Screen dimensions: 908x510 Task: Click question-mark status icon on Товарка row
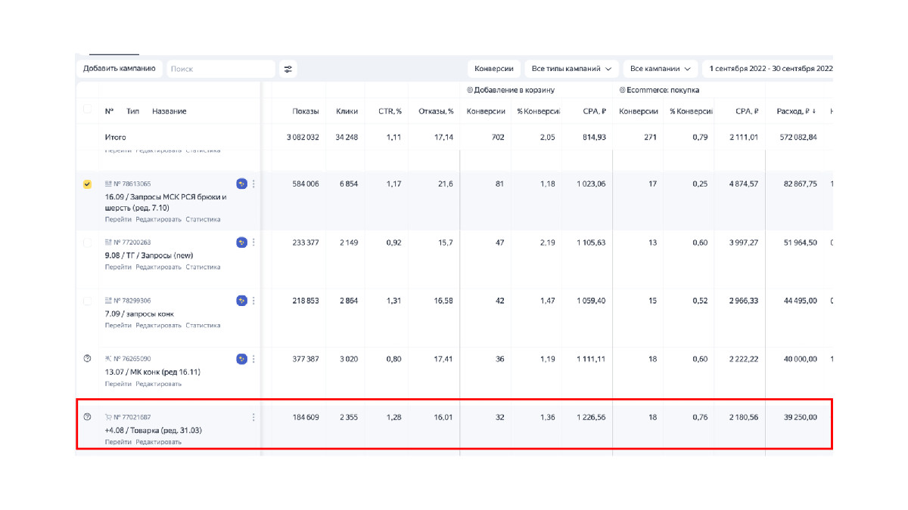pos(87,417)
